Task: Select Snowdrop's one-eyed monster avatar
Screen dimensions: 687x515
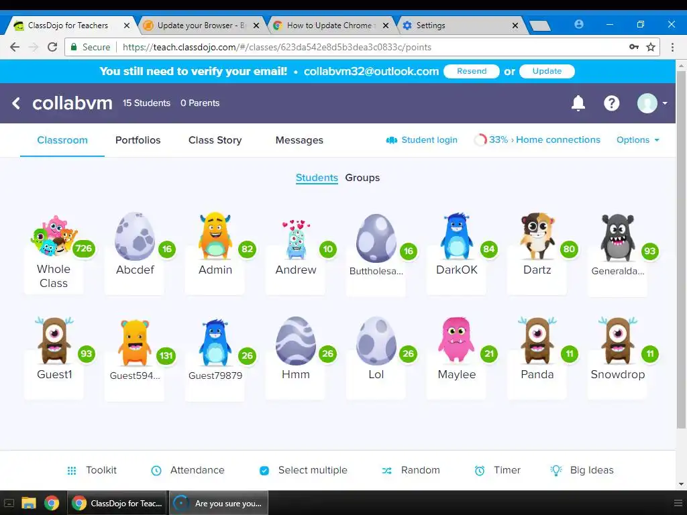Action: coord(617,341)
